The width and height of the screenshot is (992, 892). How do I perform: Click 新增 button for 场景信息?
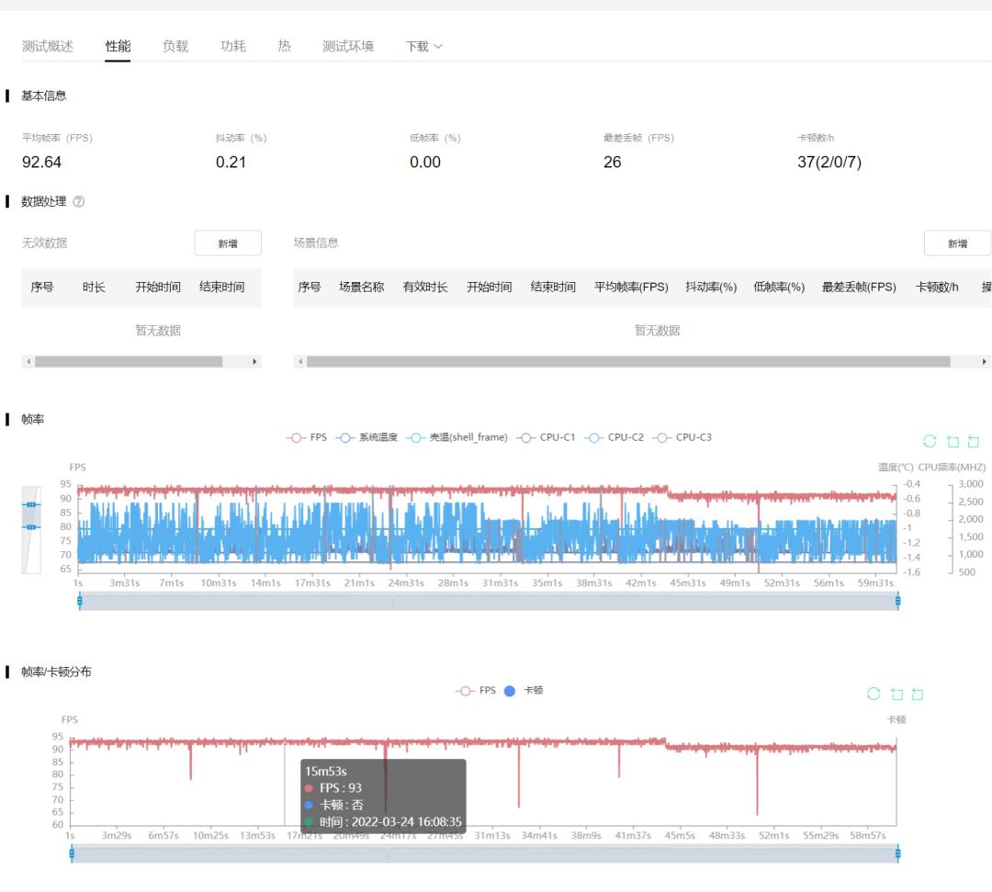957,243
